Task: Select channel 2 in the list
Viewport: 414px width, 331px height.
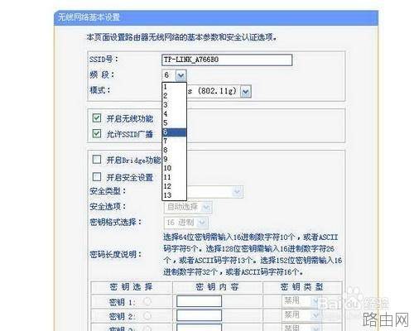Action: 174,96
